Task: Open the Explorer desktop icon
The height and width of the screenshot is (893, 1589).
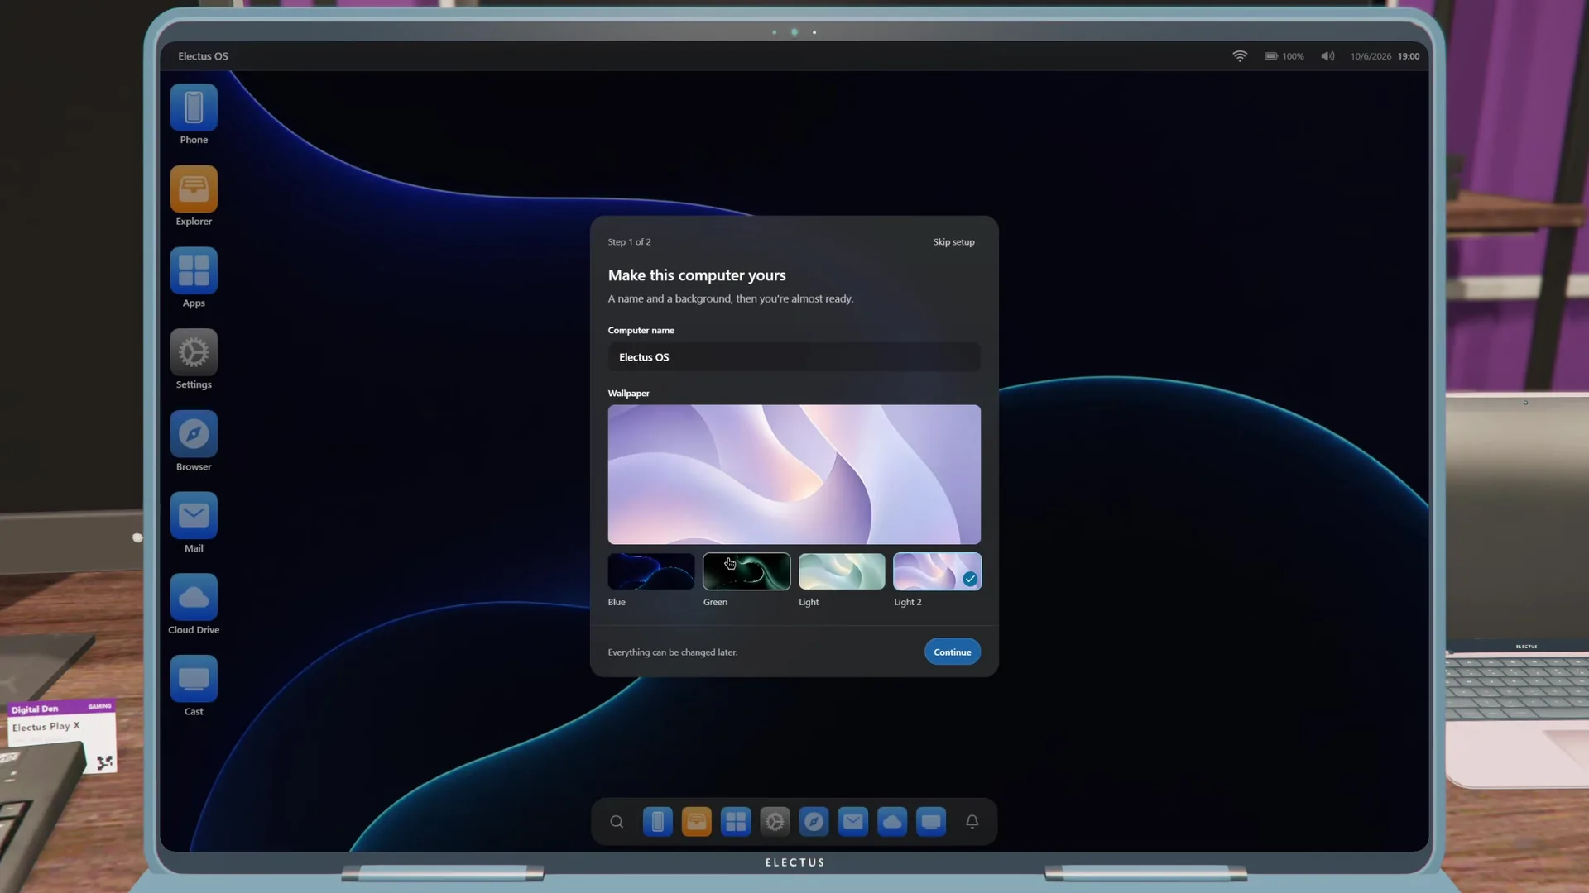Action: coord(194,189)
